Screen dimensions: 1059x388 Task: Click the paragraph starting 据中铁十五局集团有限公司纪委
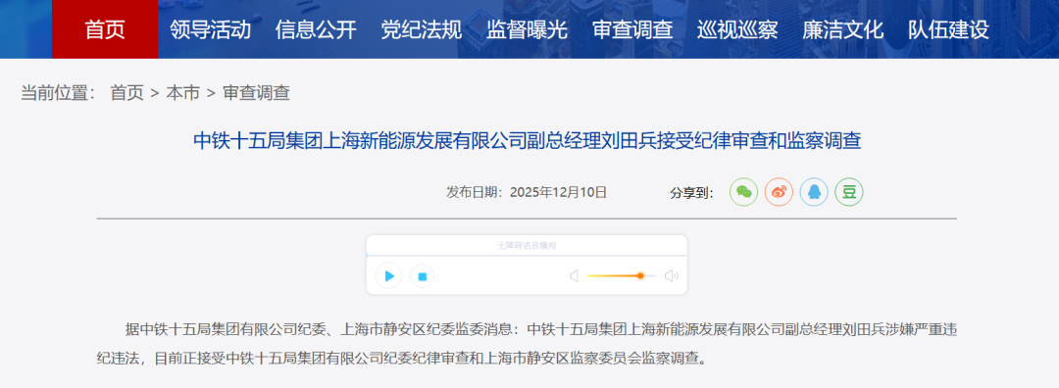tap(527, 344)
